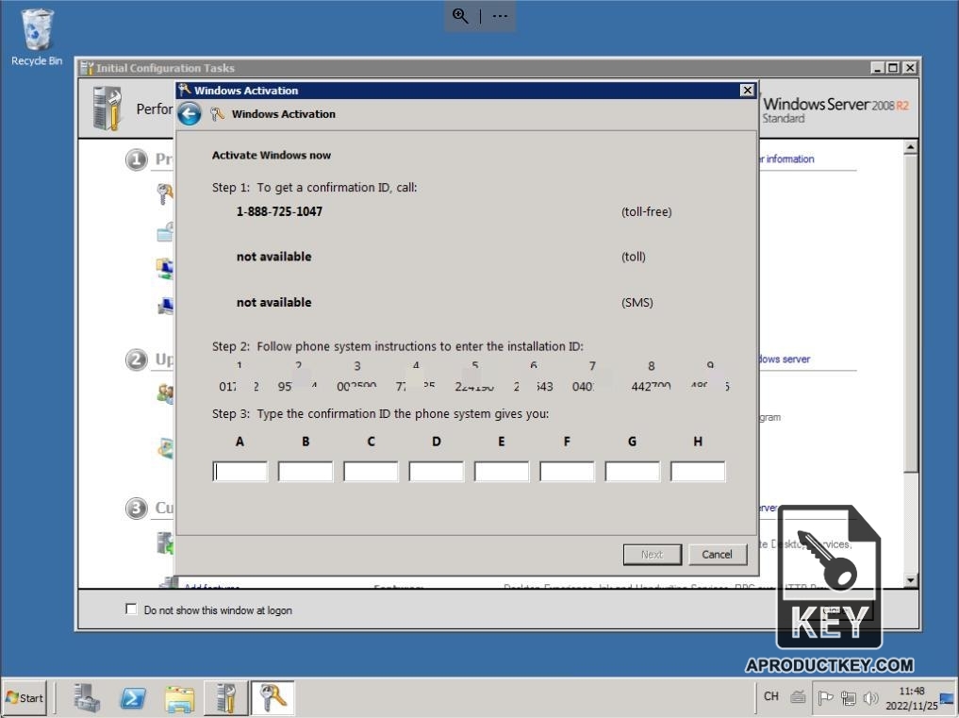Image resolution: width=959 pixels, height=718 pixels.
Task: Click the Initial Configuration Tasks scrollbar thumb
Action: click(x=911, y=313)
